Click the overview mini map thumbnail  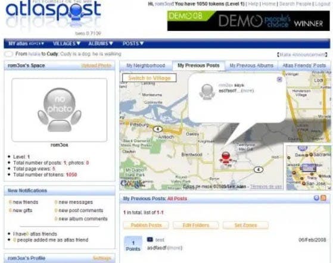coord(309,168)
